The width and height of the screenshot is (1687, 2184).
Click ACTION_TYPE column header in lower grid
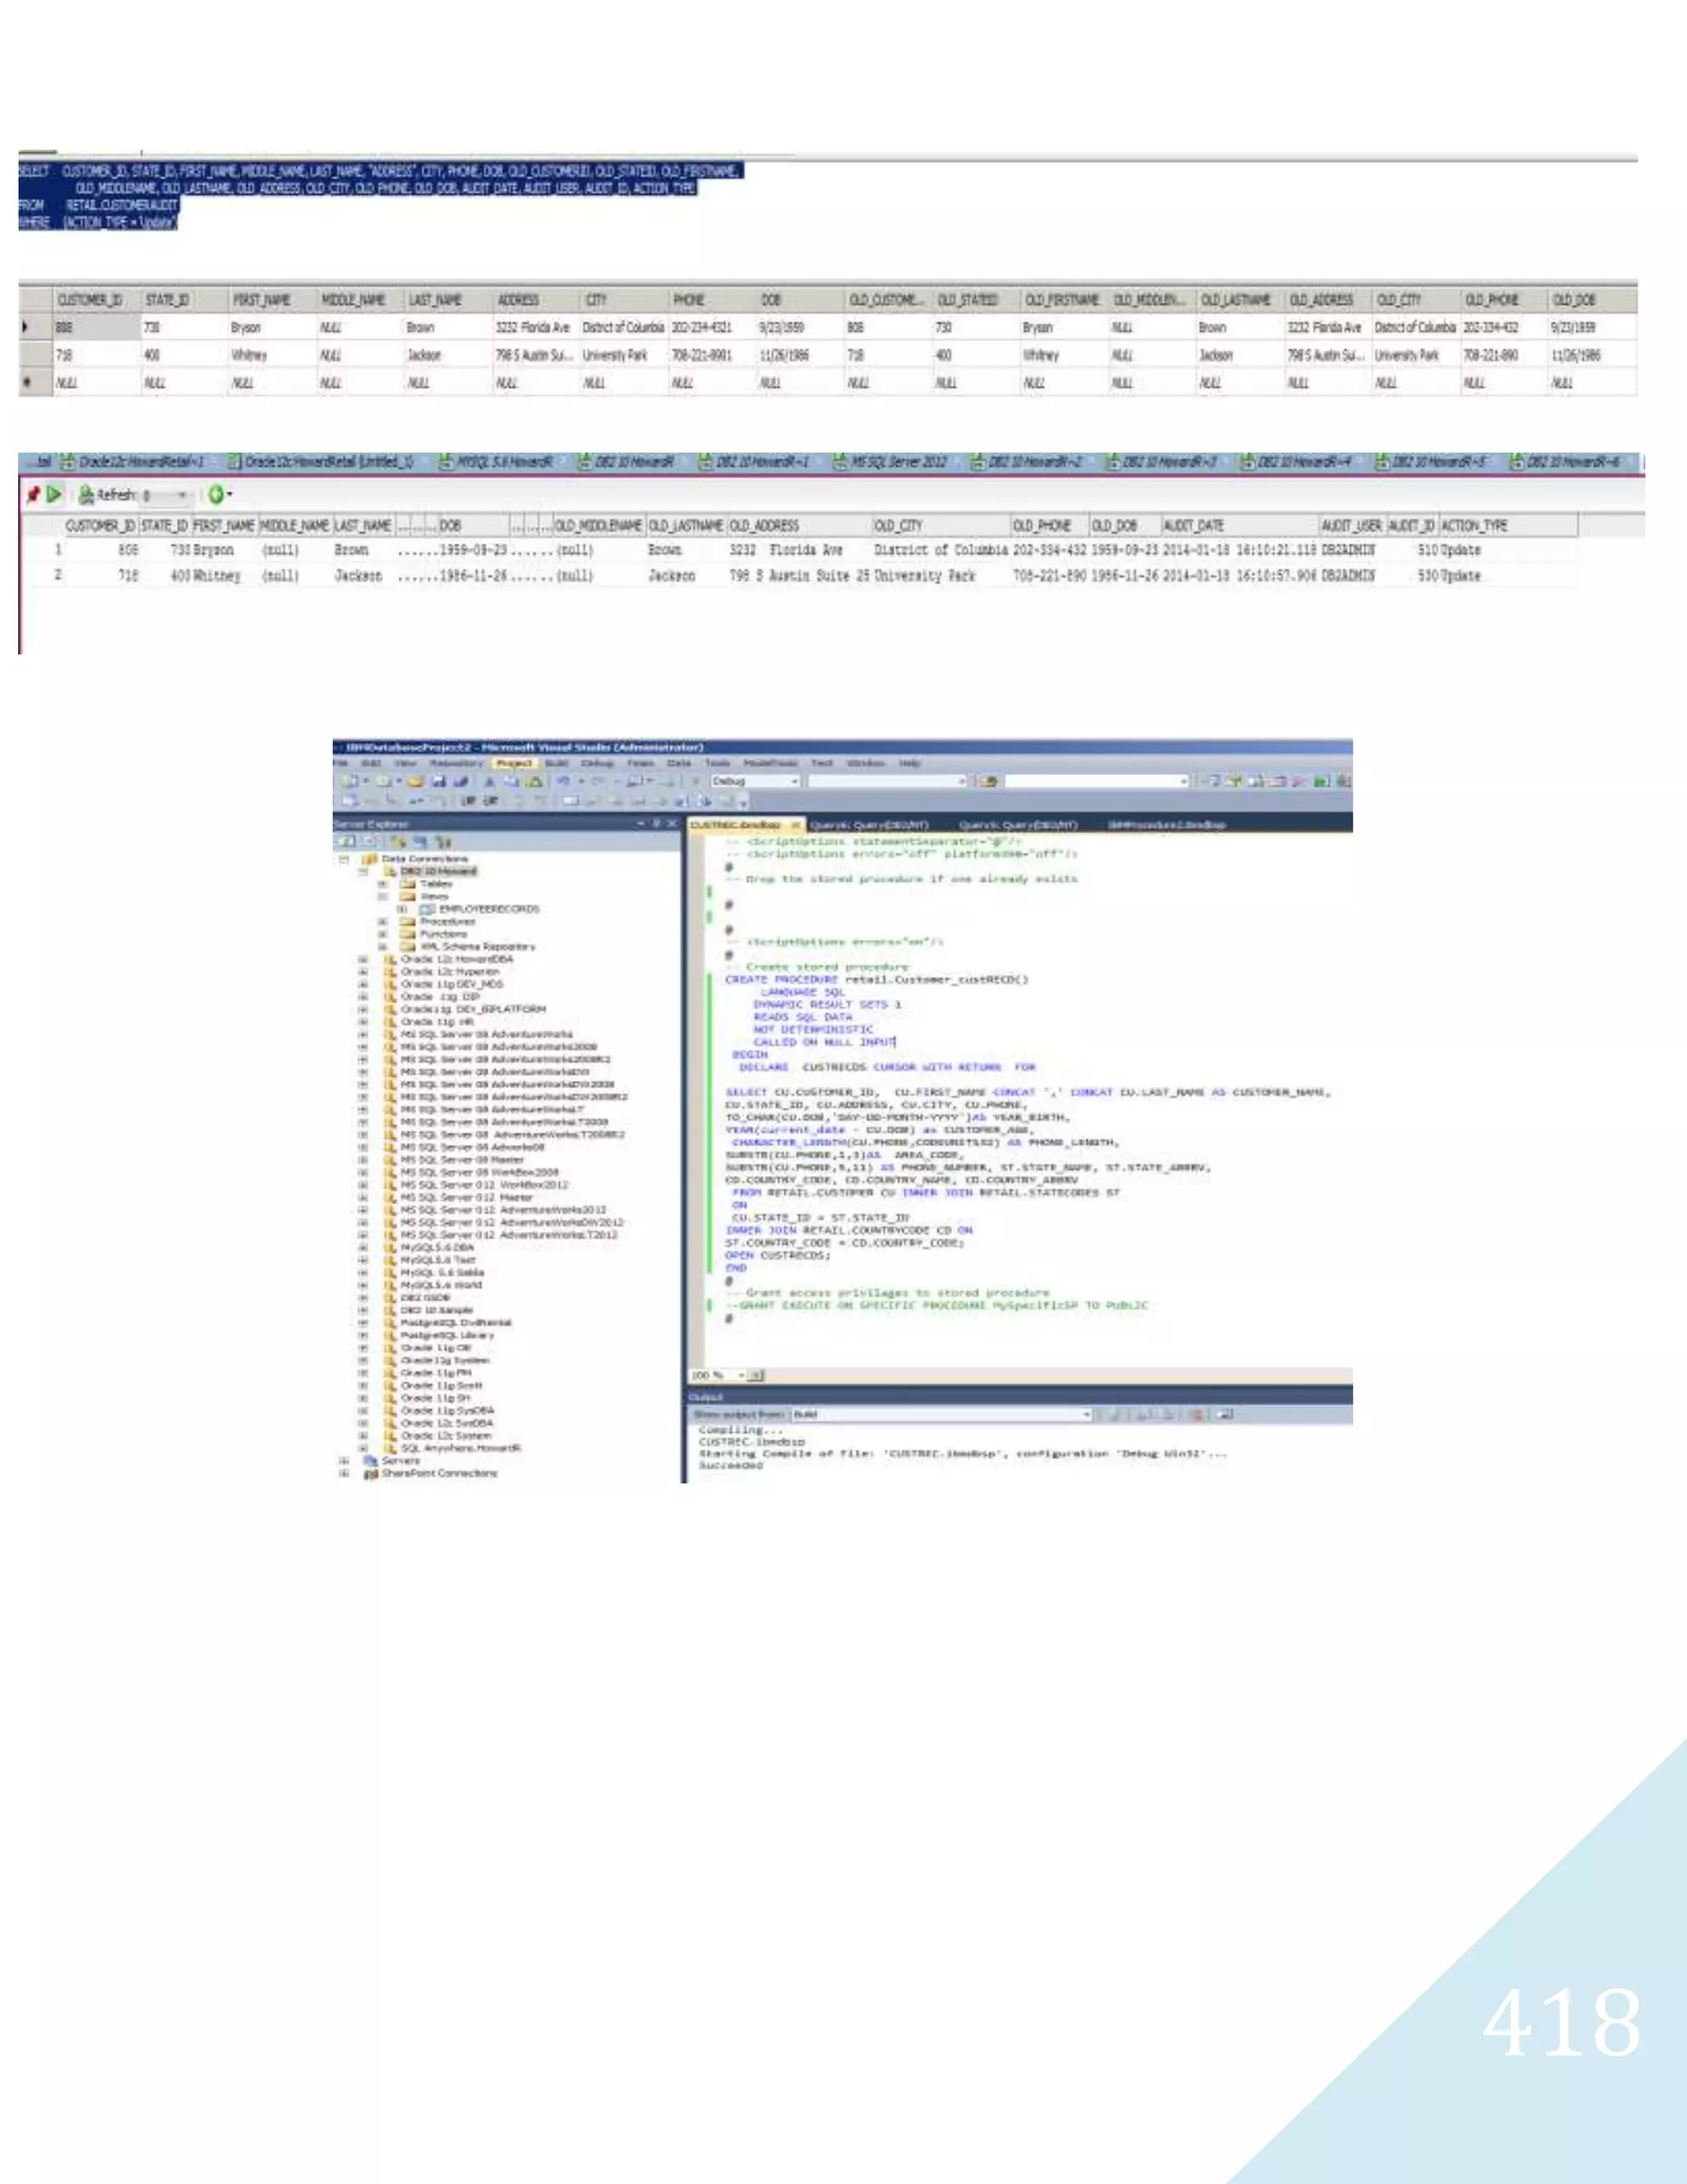[x=1508, y=525]
